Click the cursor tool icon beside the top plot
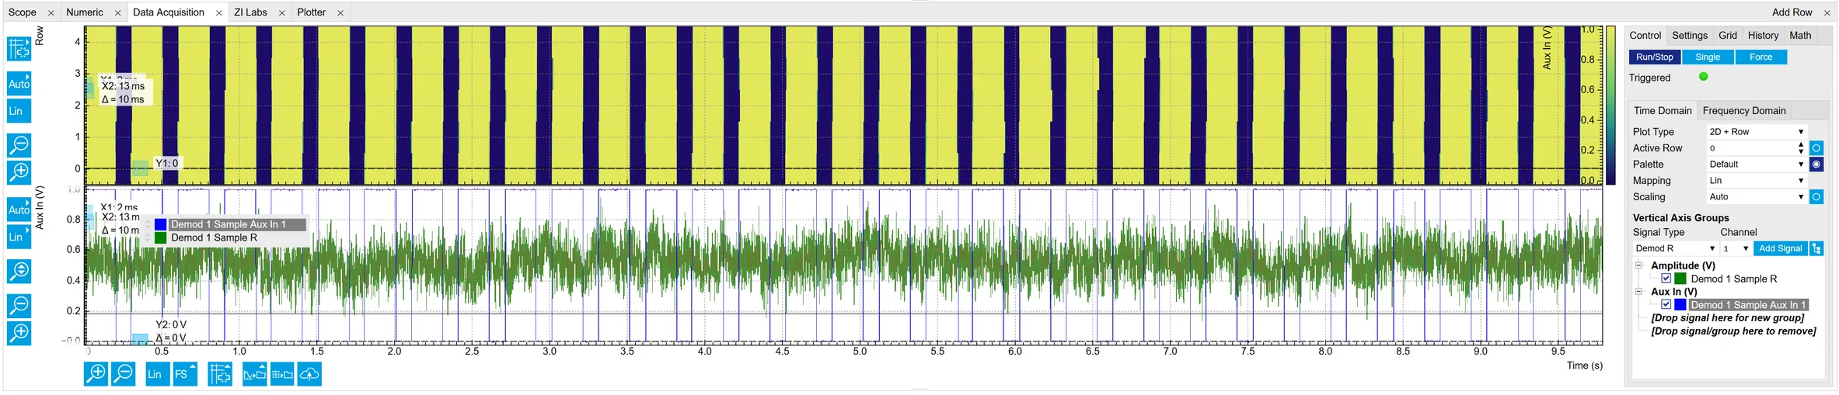This screenshot has width=1839, height=395. pyautogui.click(x=19, y=49)
